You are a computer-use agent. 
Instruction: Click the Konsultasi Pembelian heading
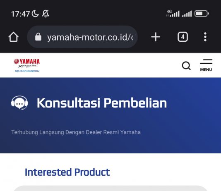point(102,103)
